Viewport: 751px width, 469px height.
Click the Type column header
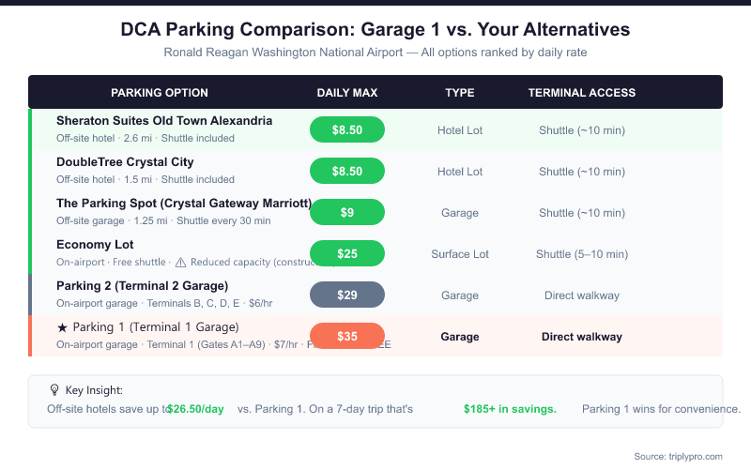460,93
